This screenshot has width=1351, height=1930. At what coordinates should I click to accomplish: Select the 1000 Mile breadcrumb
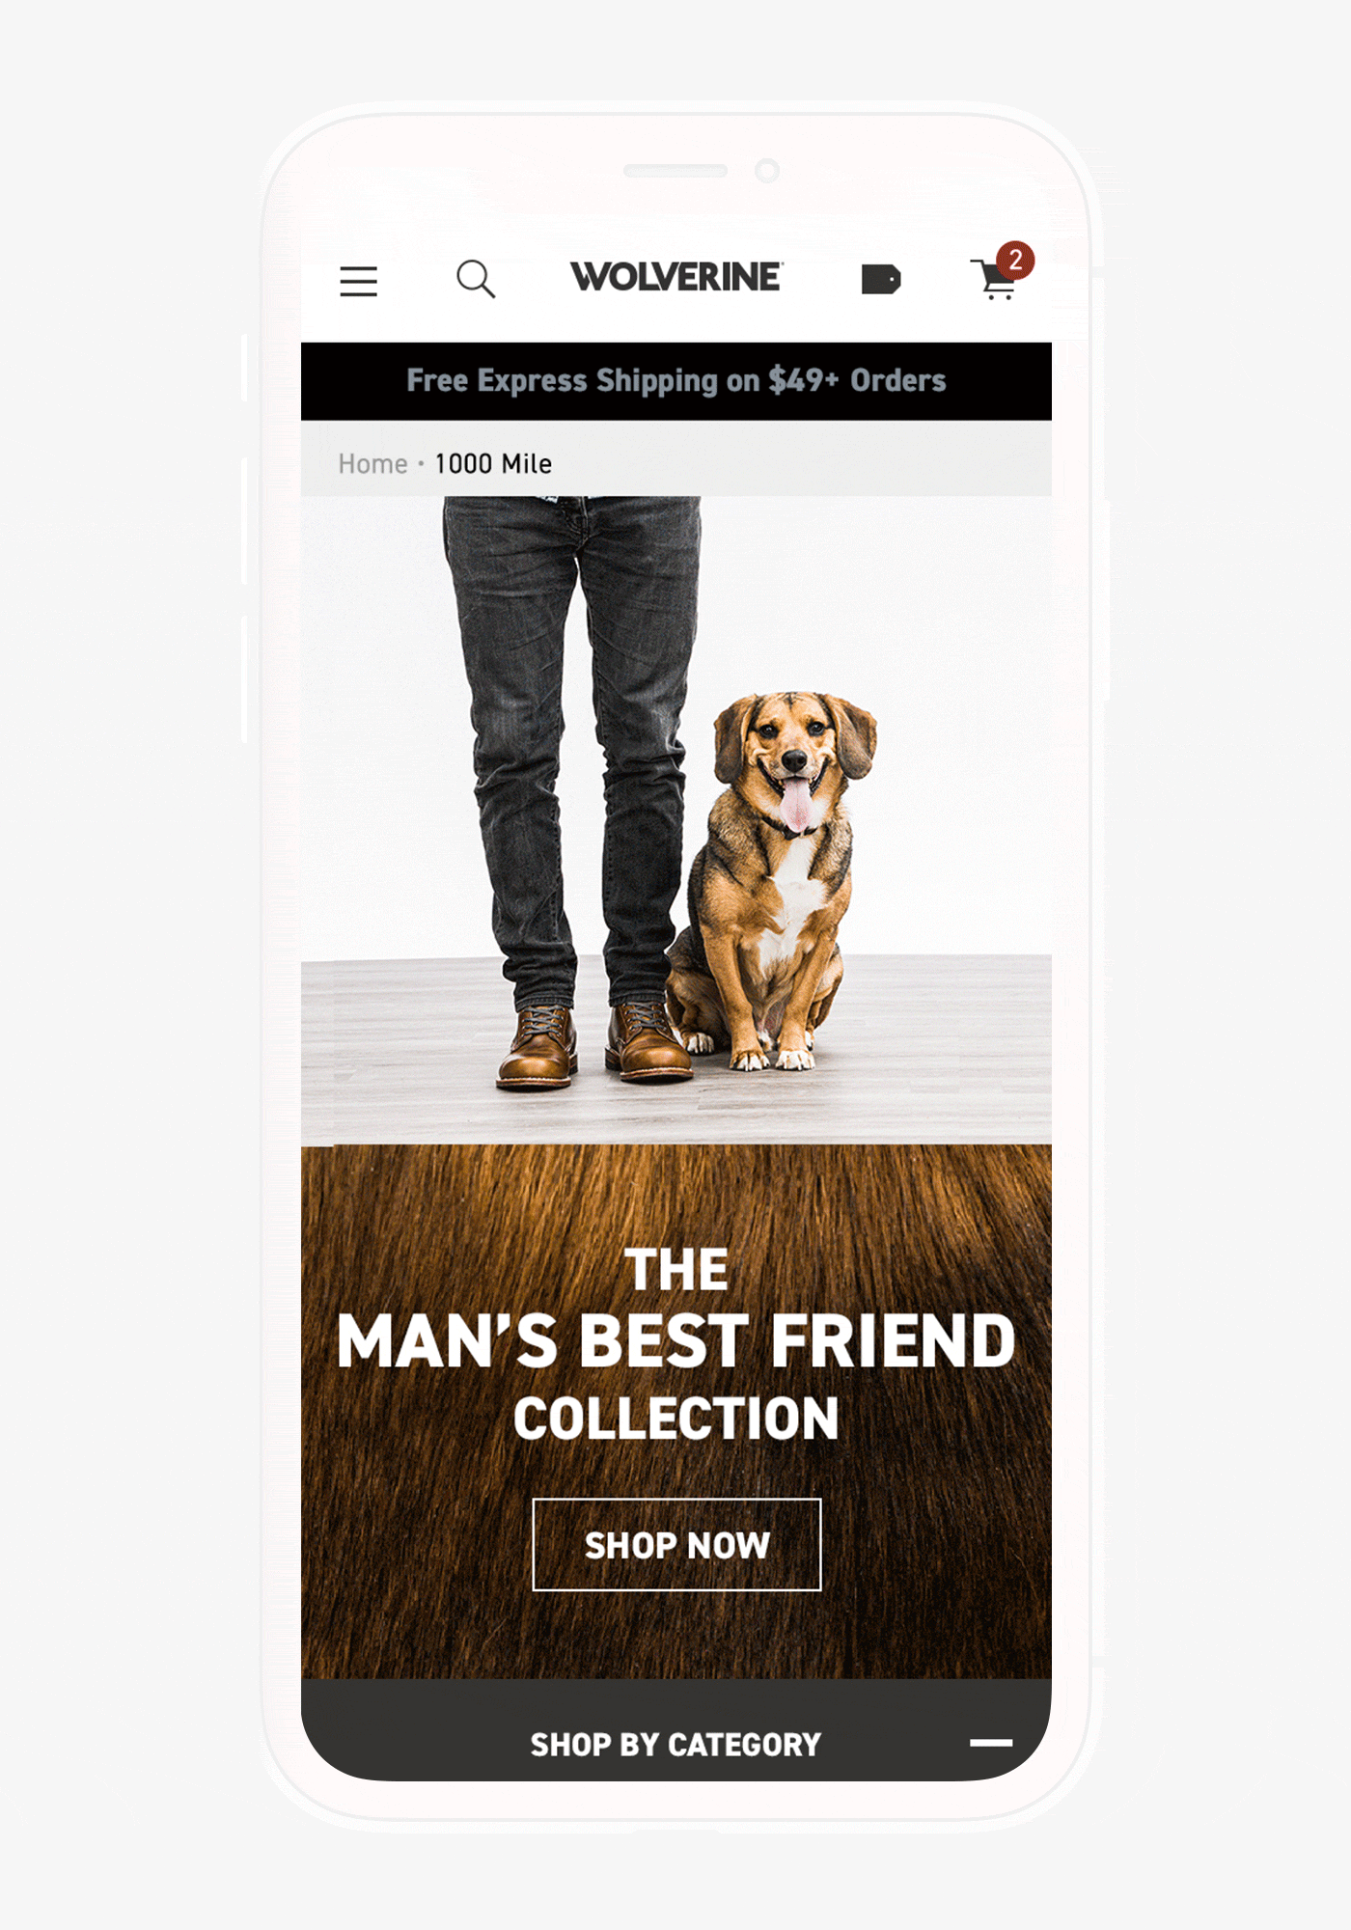(x=493, y=464)
